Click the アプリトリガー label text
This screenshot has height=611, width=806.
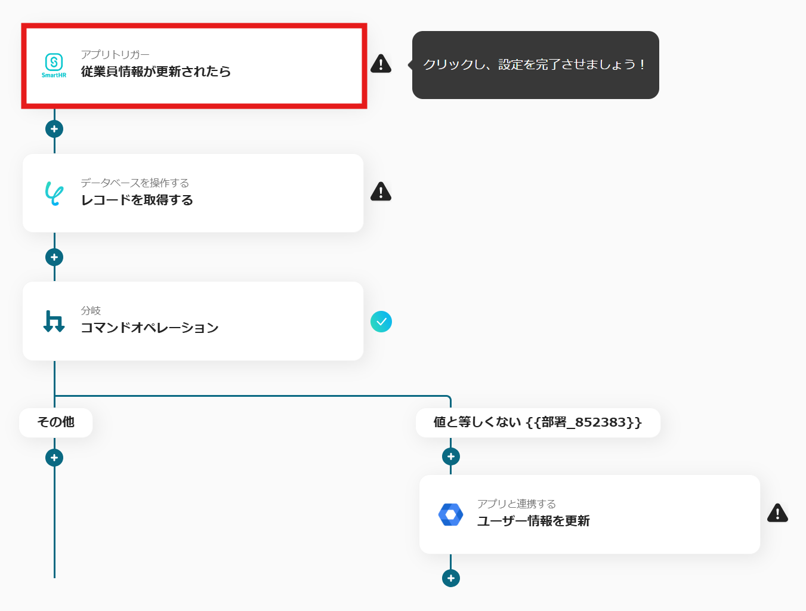click(x=115, y=55)
